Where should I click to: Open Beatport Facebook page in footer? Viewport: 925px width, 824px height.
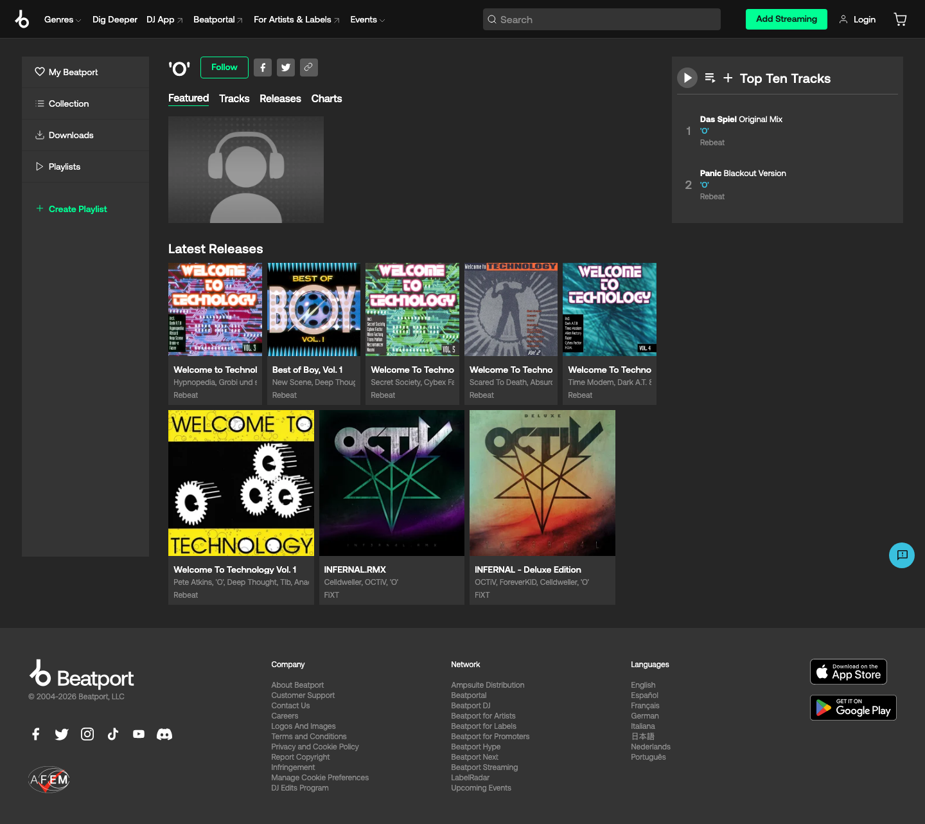(x=36, y=734)
